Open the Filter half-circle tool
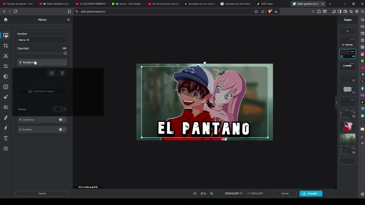 tap(6, 77)
